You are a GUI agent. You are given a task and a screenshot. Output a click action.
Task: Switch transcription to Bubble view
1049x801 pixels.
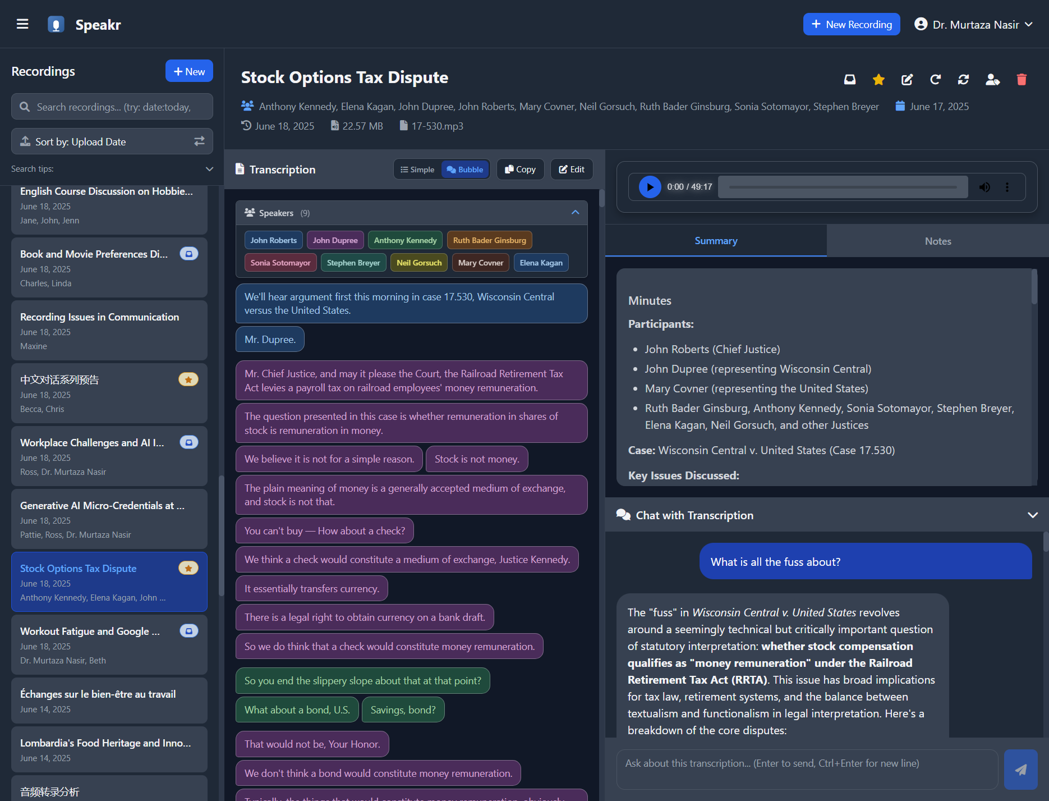pyautogui.click(x=465, y=170)
